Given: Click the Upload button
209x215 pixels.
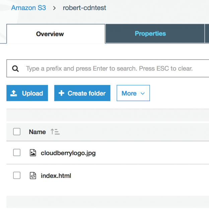Looking at the screenshot, I should tap(27, 93).
